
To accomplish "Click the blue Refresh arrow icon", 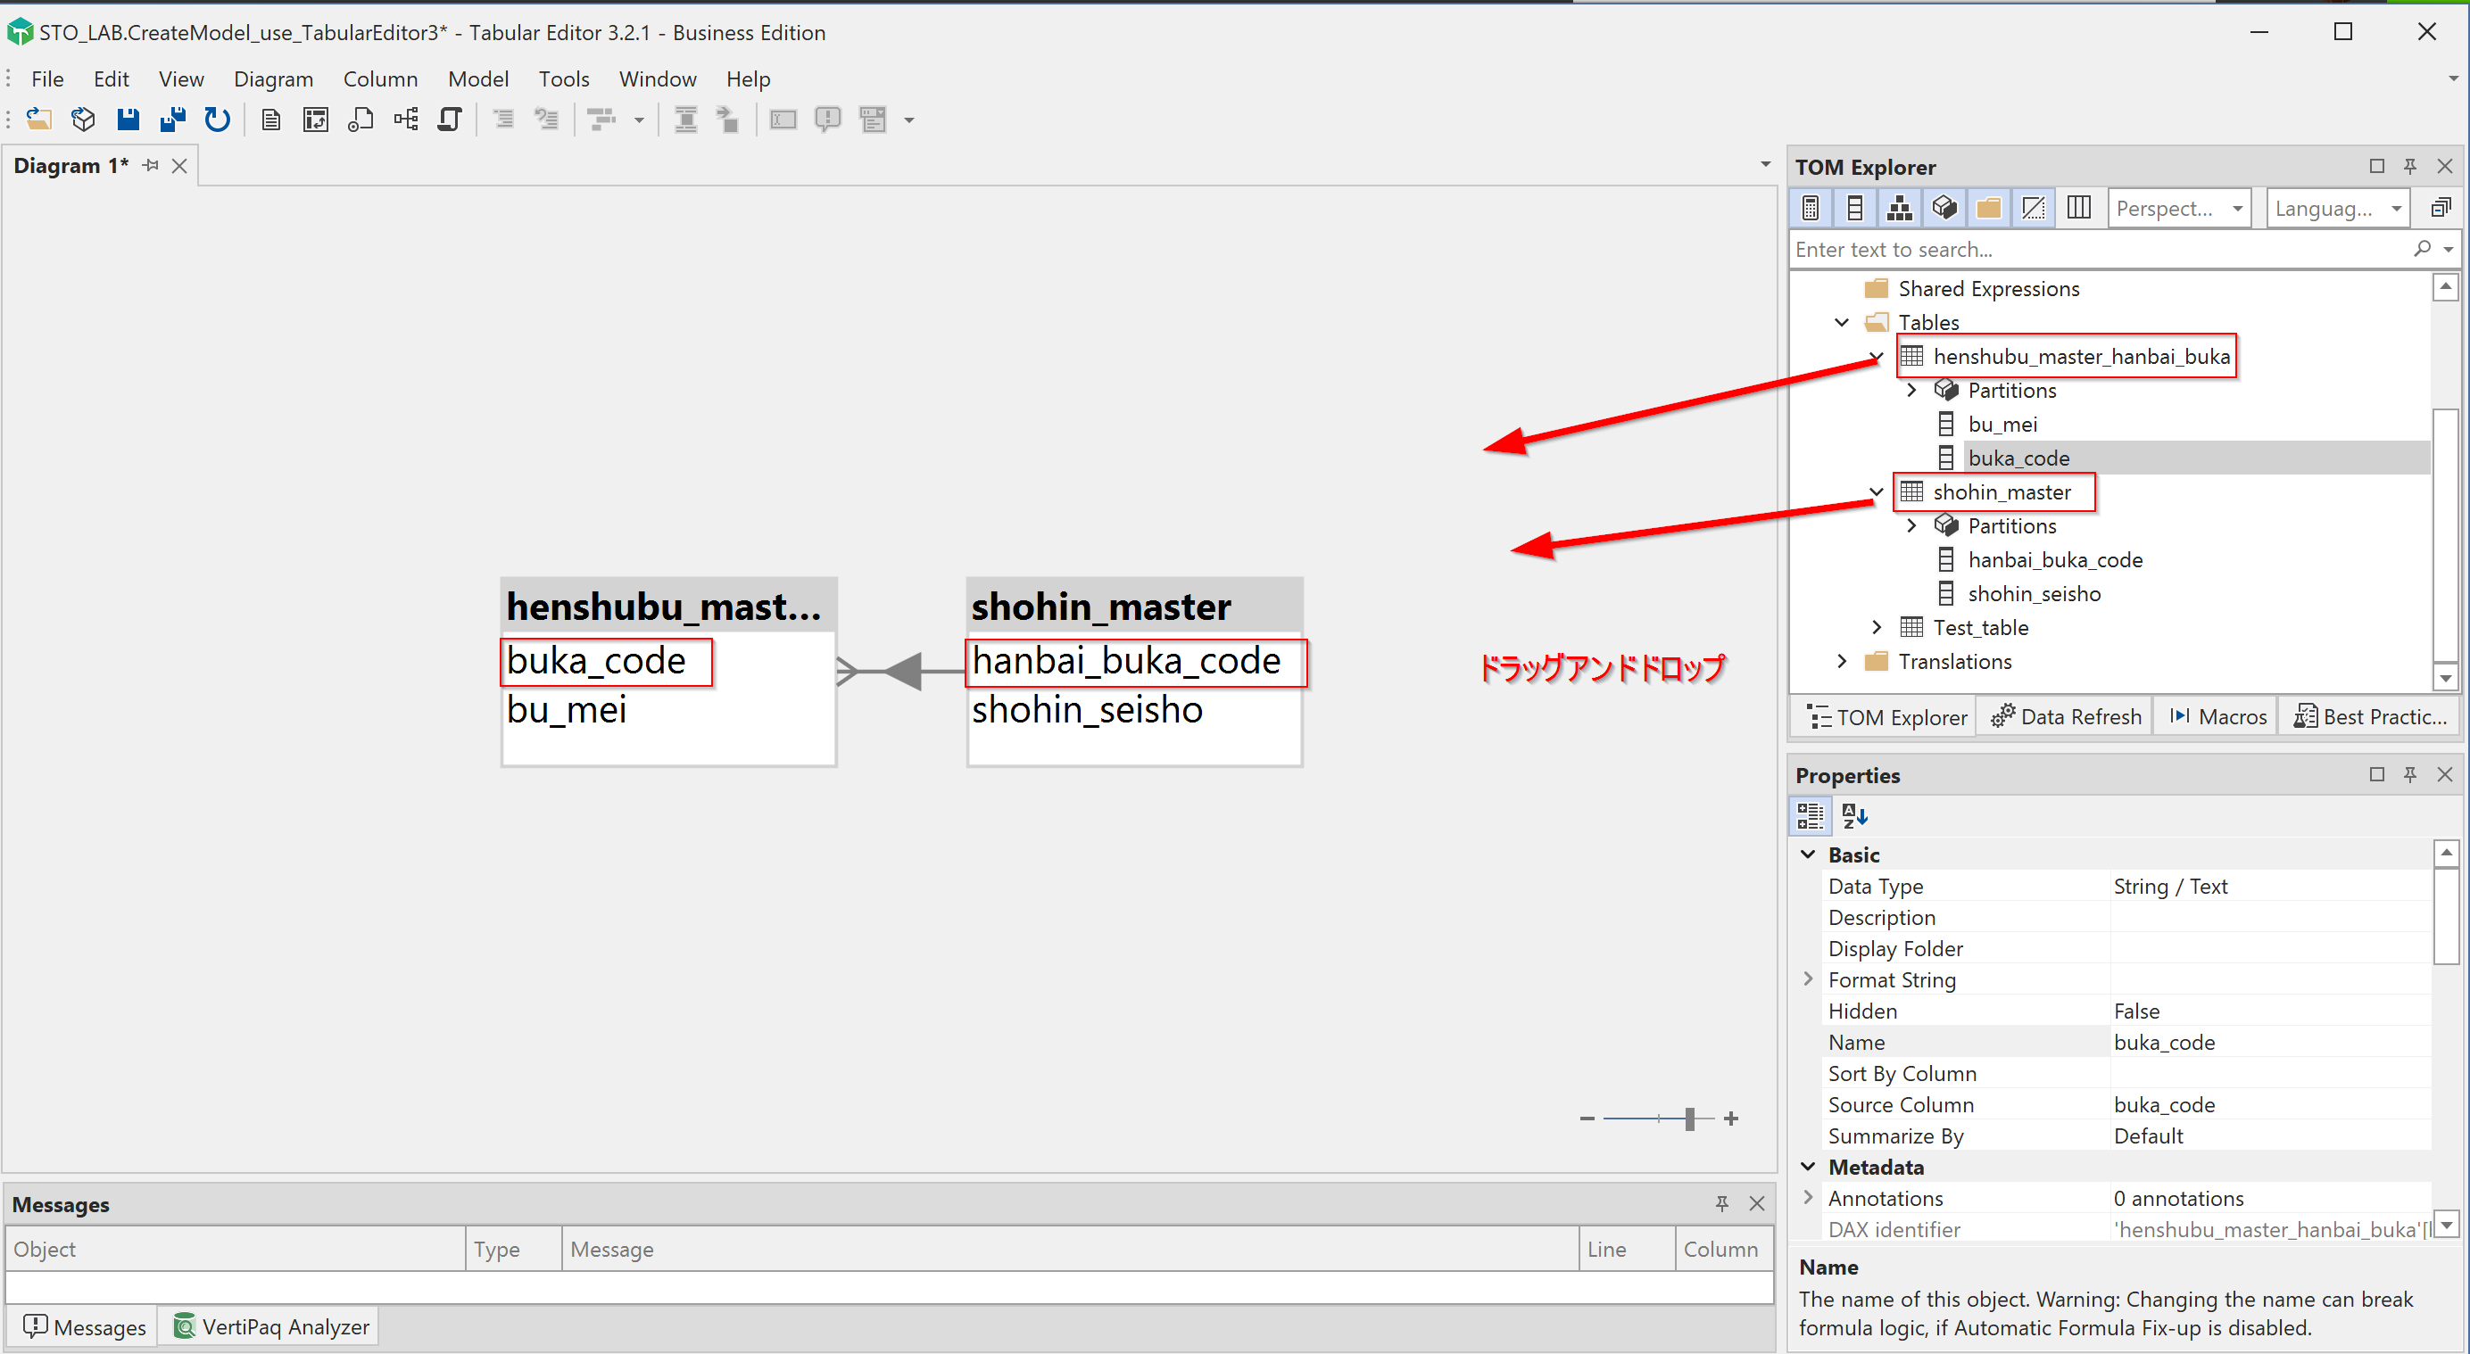I will [218, 119].
